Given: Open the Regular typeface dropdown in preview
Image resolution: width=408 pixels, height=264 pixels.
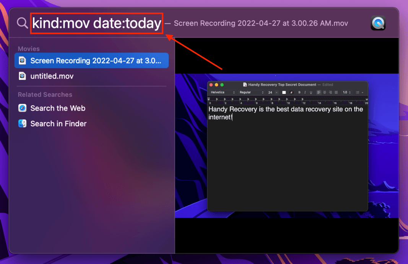Looking at the screenshot, I should point(251,92).
